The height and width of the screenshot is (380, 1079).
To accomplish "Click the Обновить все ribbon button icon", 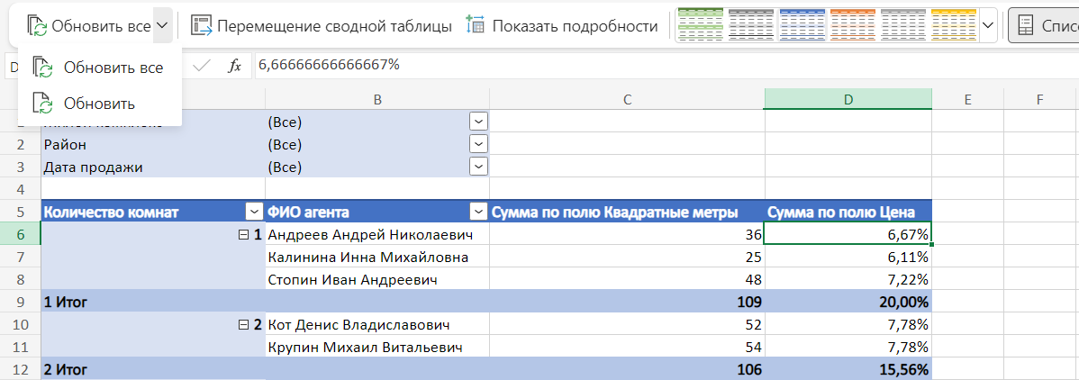I will (x=38, y=26).
